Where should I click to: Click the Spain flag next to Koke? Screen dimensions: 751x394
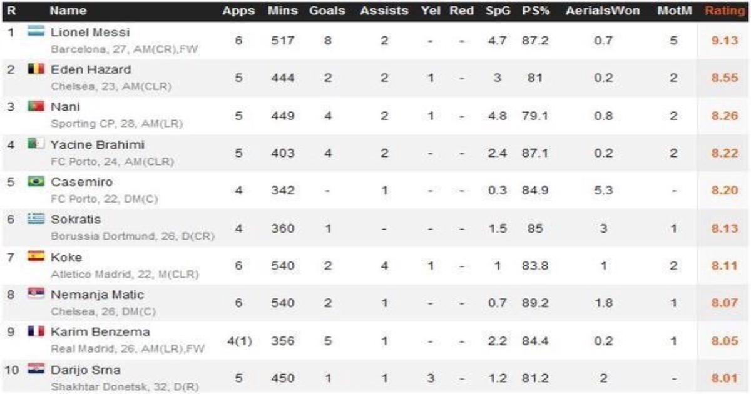coord(36,257)
